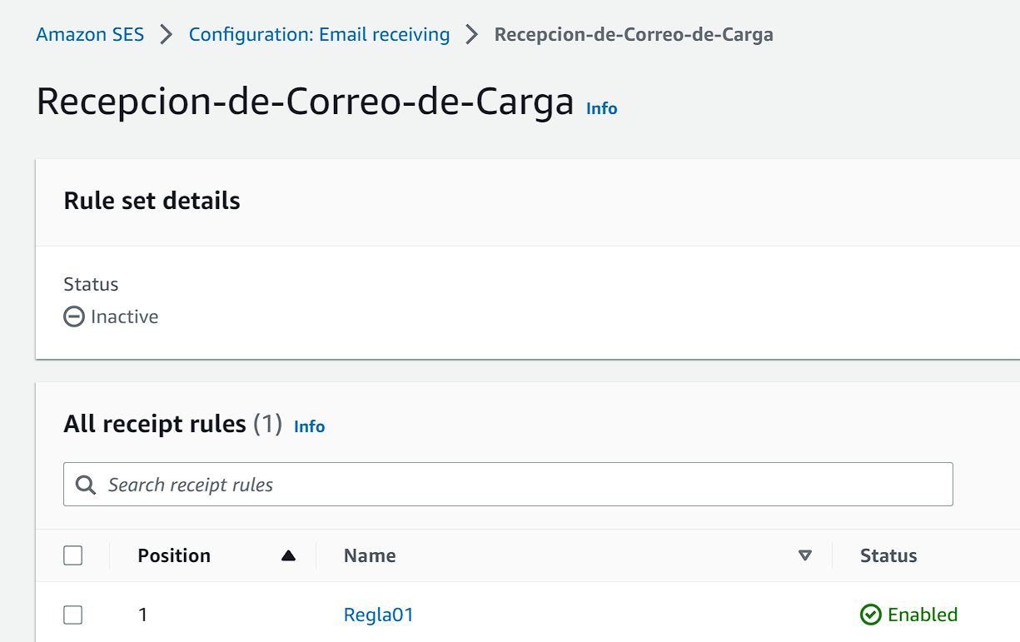Click chevron after Configuration: Email receiving
Screen dimensions: 1020x642
472,35
